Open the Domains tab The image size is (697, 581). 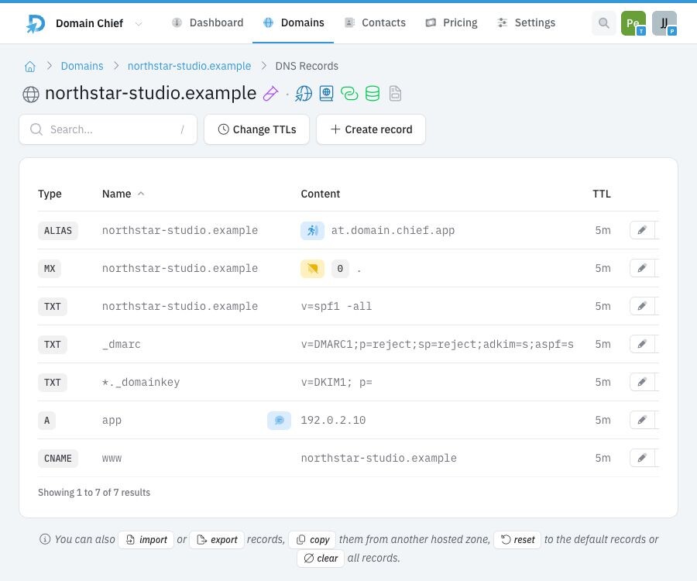point(294,22)
